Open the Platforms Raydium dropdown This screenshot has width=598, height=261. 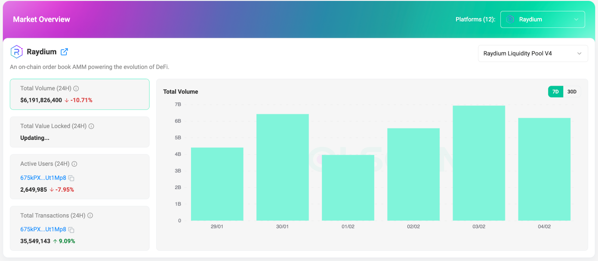[x=542, y=19]
